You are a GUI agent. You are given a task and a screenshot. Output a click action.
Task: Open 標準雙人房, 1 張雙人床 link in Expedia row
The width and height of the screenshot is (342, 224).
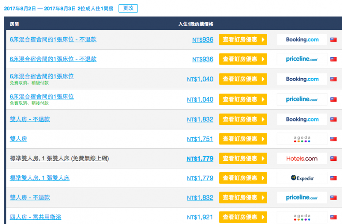point(39,178)
